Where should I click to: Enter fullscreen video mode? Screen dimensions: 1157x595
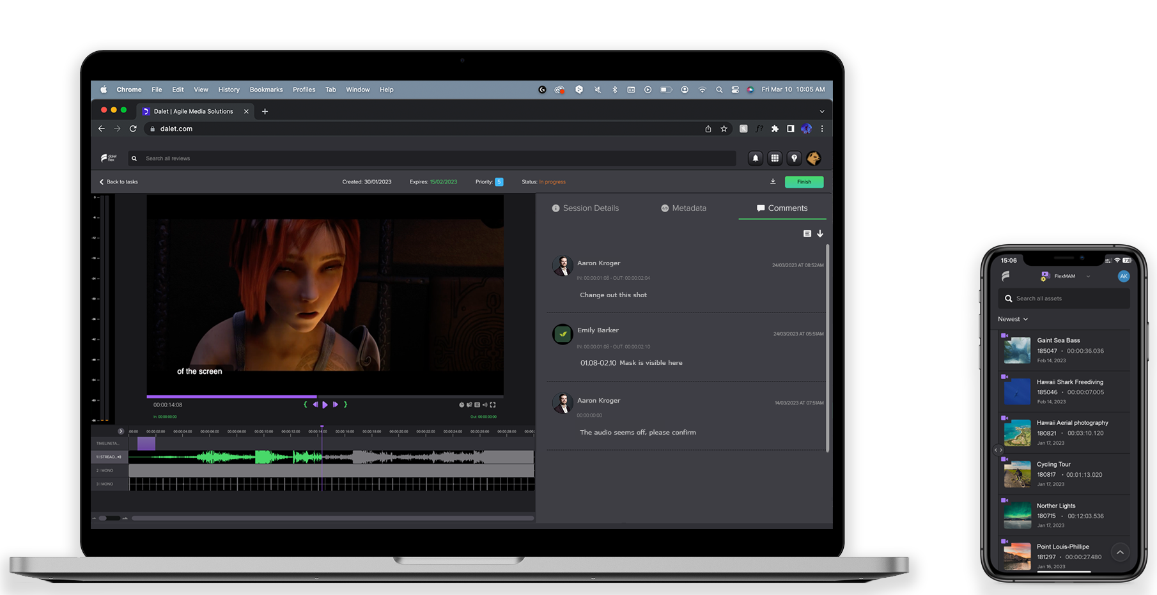tap(493, 405)
